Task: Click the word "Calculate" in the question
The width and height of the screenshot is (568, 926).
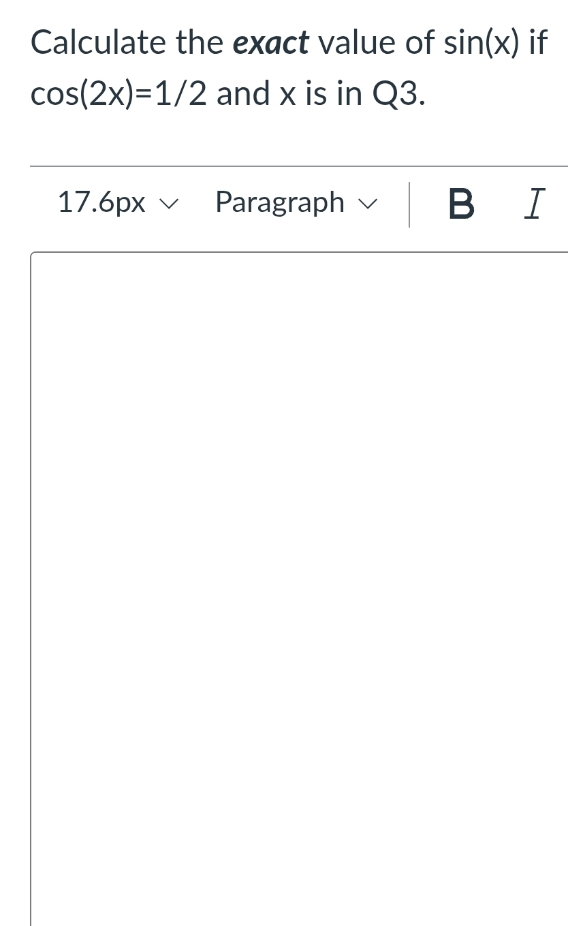Action: (x=99, y=43)
